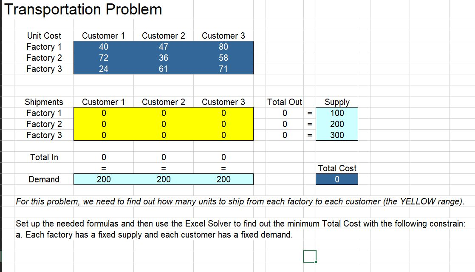Select the Demand value for Customer 3

(223, 179)
